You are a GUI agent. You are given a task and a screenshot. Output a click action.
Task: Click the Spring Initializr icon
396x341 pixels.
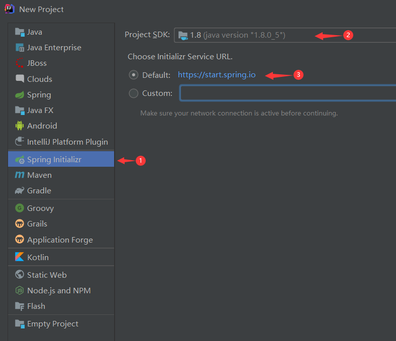(20, 160)
